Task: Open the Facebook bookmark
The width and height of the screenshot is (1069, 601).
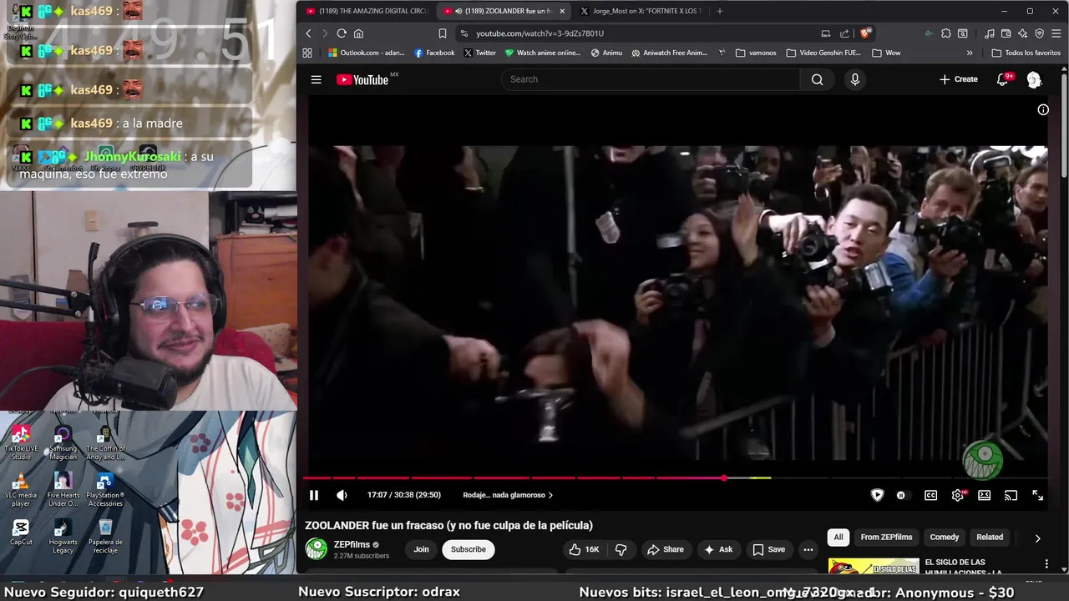Action: coord(434,53)
